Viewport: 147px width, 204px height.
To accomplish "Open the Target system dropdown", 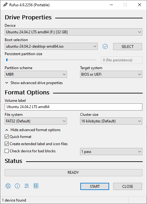I will [x=111, y=74].
